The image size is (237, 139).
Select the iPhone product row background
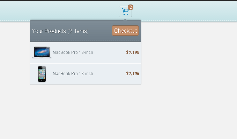pyautogui.click(x=86, y=74)
